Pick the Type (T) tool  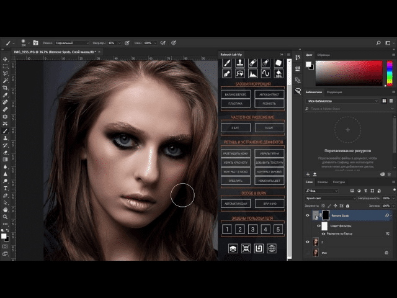click(x=5, y=187)
